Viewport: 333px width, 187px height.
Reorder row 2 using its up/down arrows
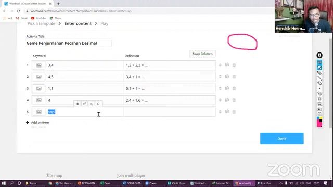220,77
